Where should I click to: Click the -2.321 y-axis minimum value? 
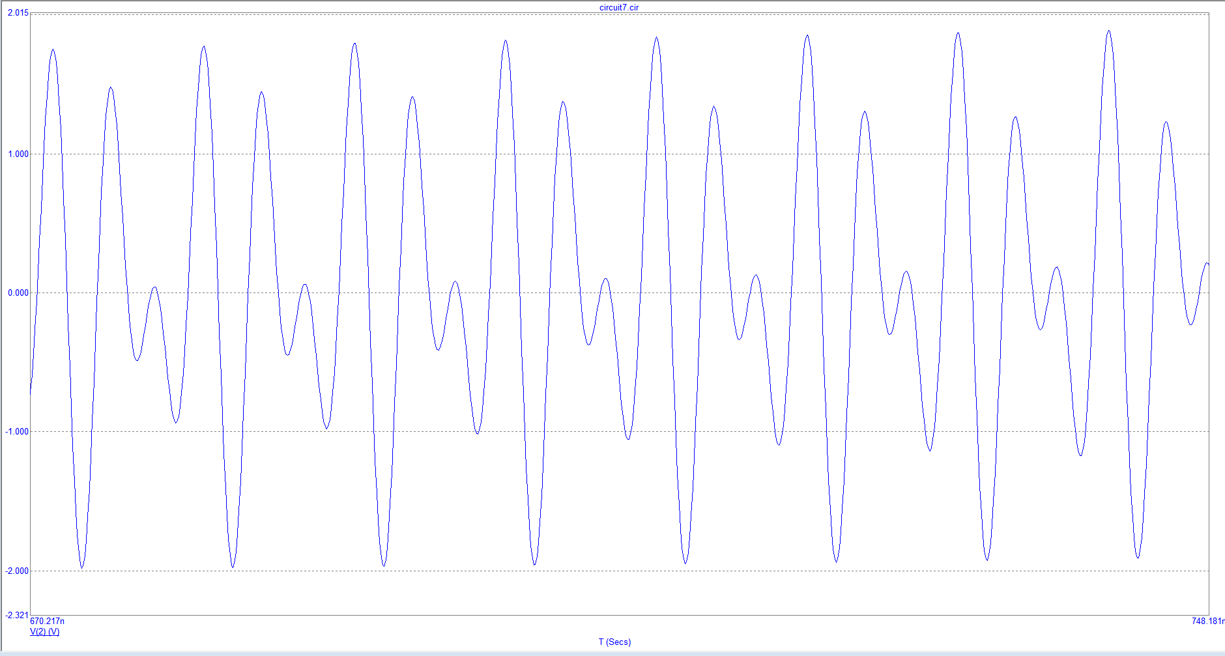pos(17,615)
